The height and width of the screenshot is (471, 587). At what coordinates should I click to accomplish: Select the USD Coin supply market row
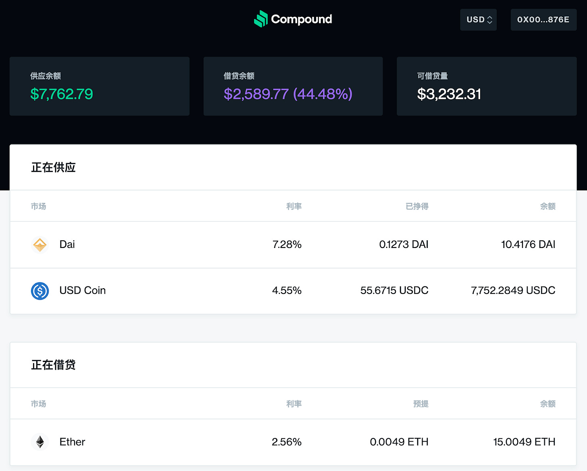pos(293,291)
